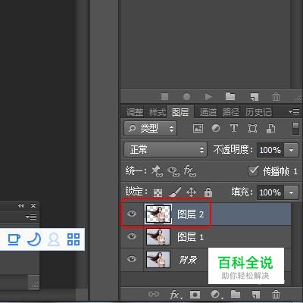Lock image pixels with brush icon
The width and height of the screenshot is (303, 303).
[x=175, y=192]
